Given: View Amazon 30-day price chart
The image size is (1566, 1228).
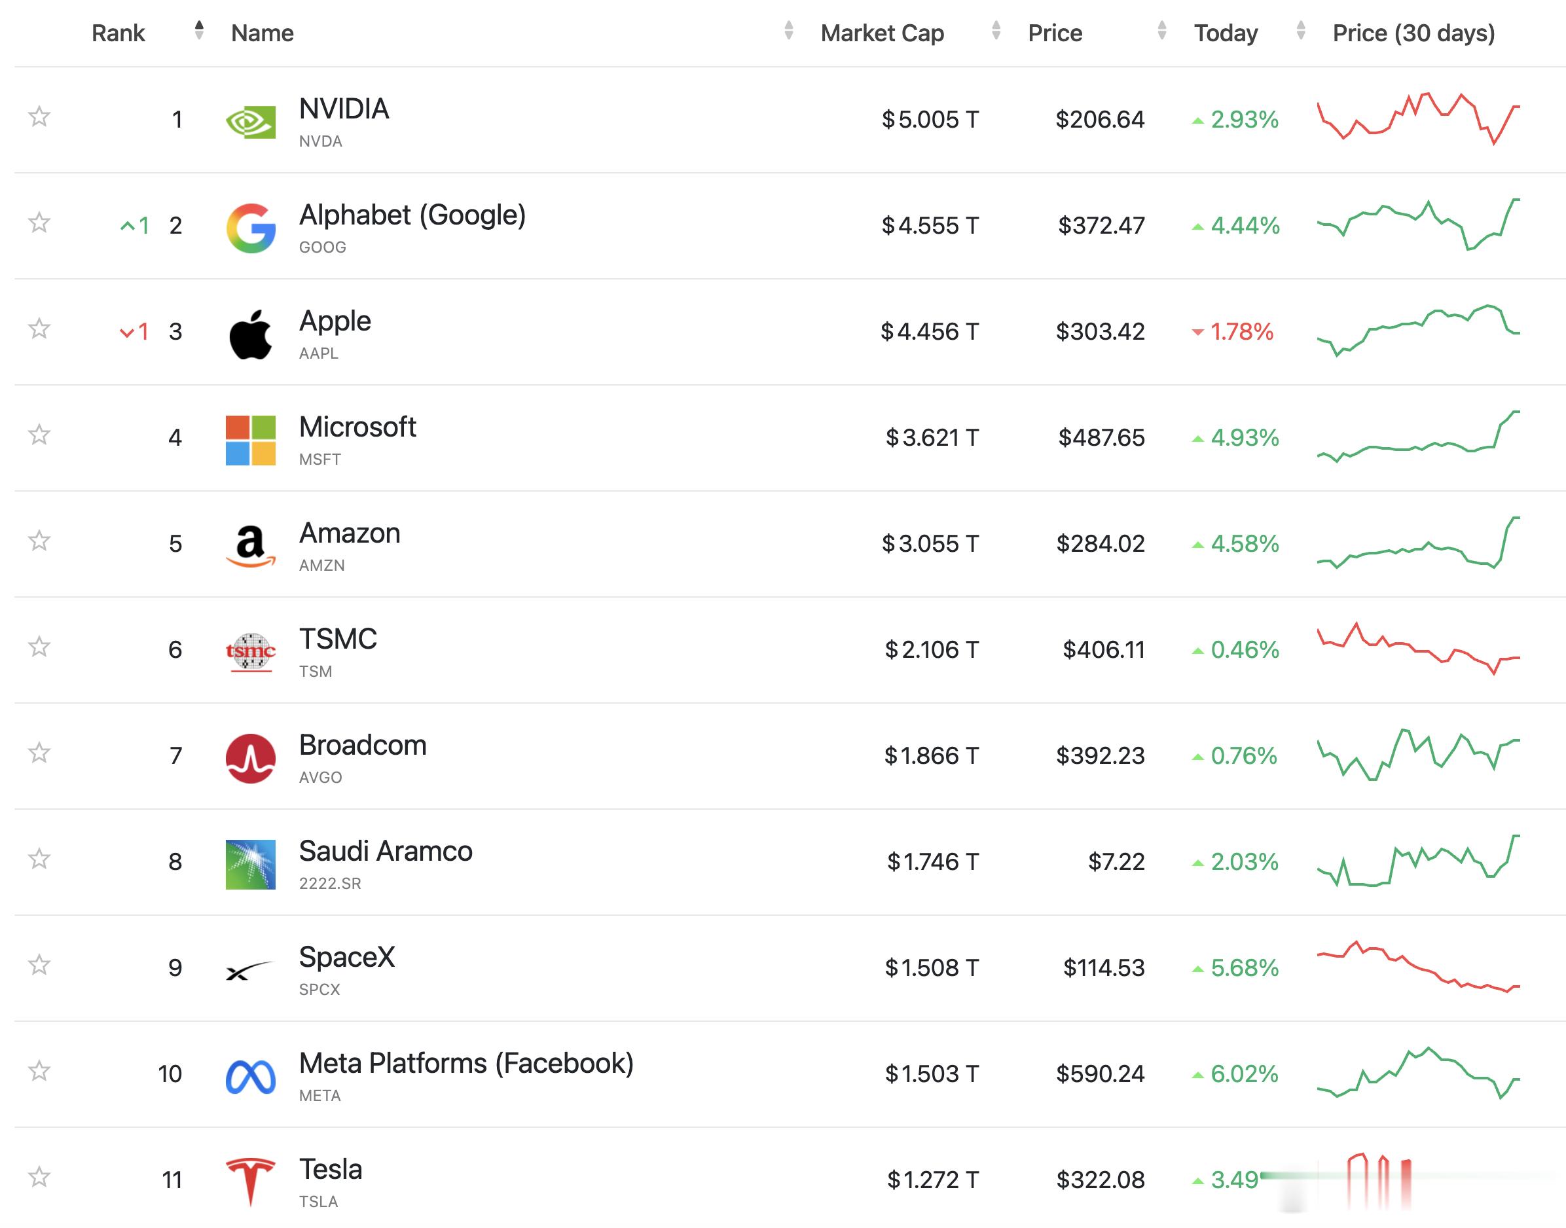Looking at the screenshot, I should tap(1418, 543).
